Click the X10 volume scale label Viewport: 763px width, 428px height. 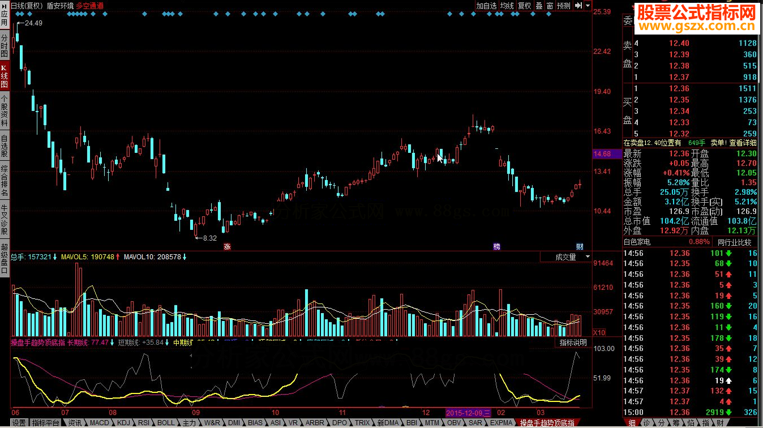[x=599, y=332]
